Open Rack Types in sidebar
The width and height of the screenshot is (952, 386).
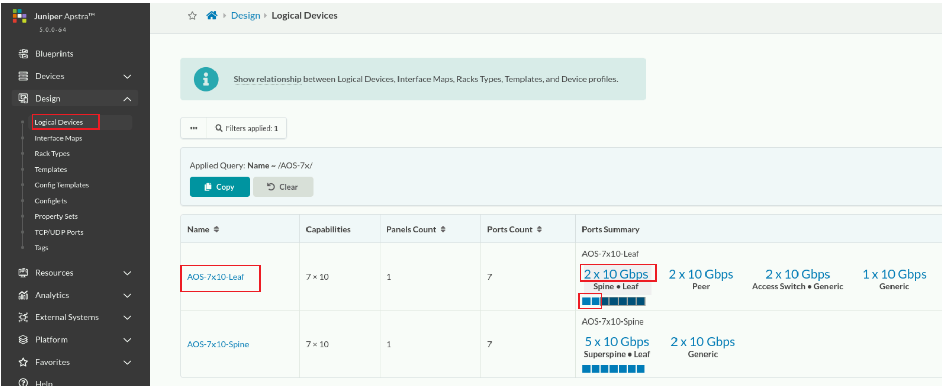point(52,154)
